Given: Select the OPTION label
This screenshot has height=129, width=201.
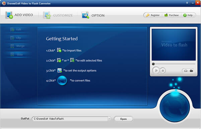Looking at the screenshot, I should tap(98, 15).
